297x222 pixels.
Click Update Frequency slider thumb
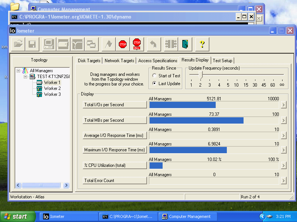[200, 75]
